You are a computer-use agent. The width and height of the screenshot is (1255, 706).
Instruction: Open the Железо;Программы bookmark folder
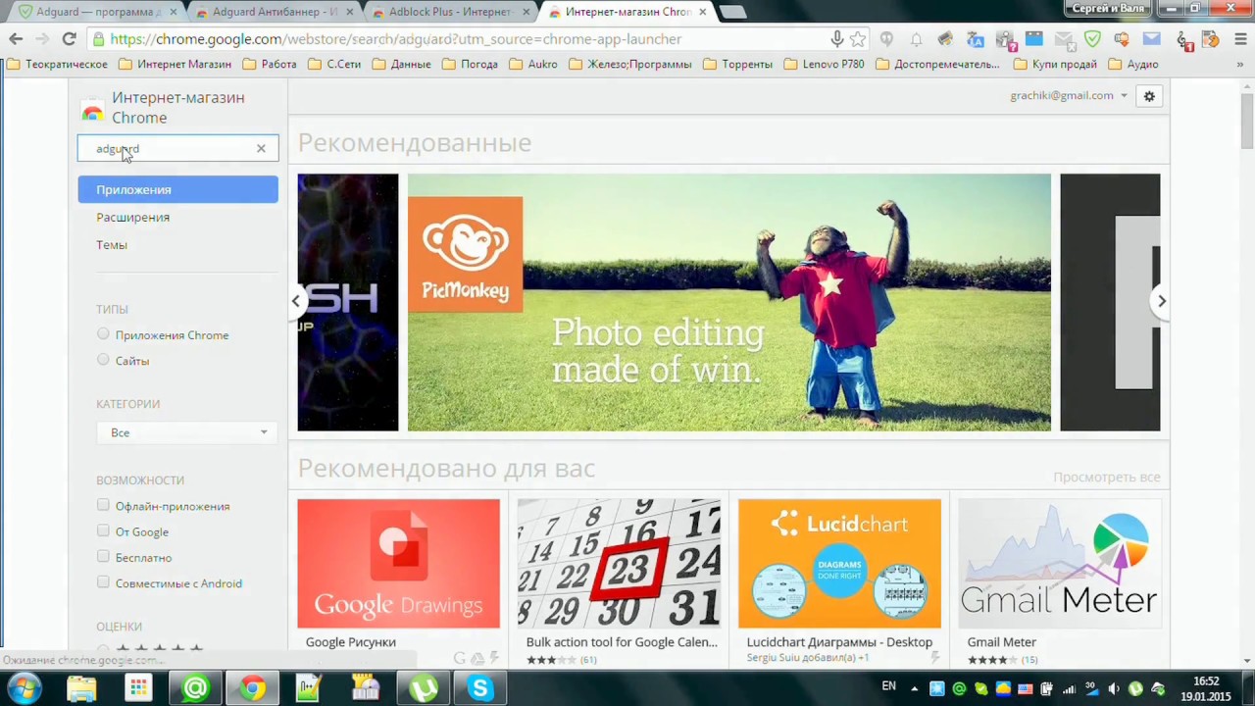click(x=631, y=64)
